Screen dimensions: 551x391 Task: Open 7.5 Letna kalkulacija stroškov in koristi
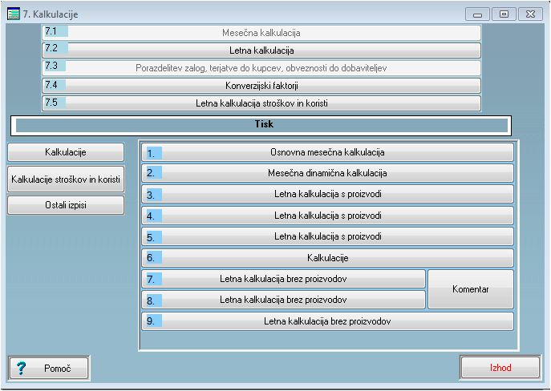pos(261,103)
